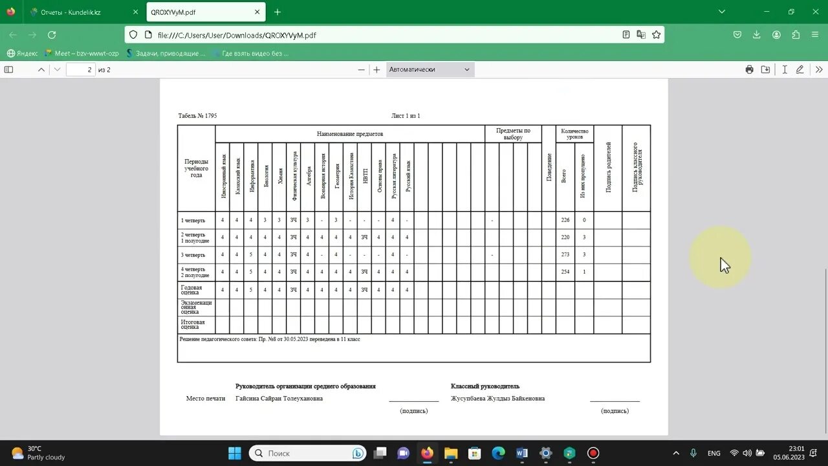
Task: Click the Место печати text
Action: click(x=206, y=399)
